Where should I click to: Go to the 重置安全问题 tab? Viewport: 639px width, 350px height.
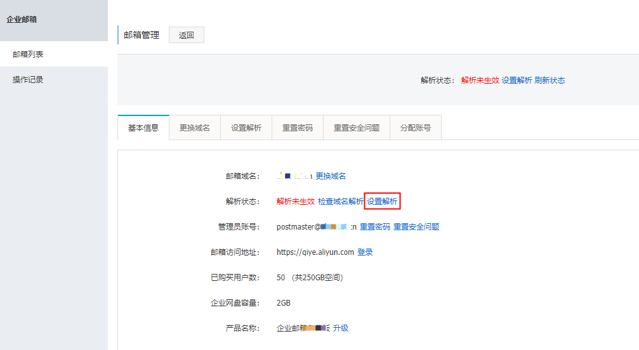(x=357, y=127)
